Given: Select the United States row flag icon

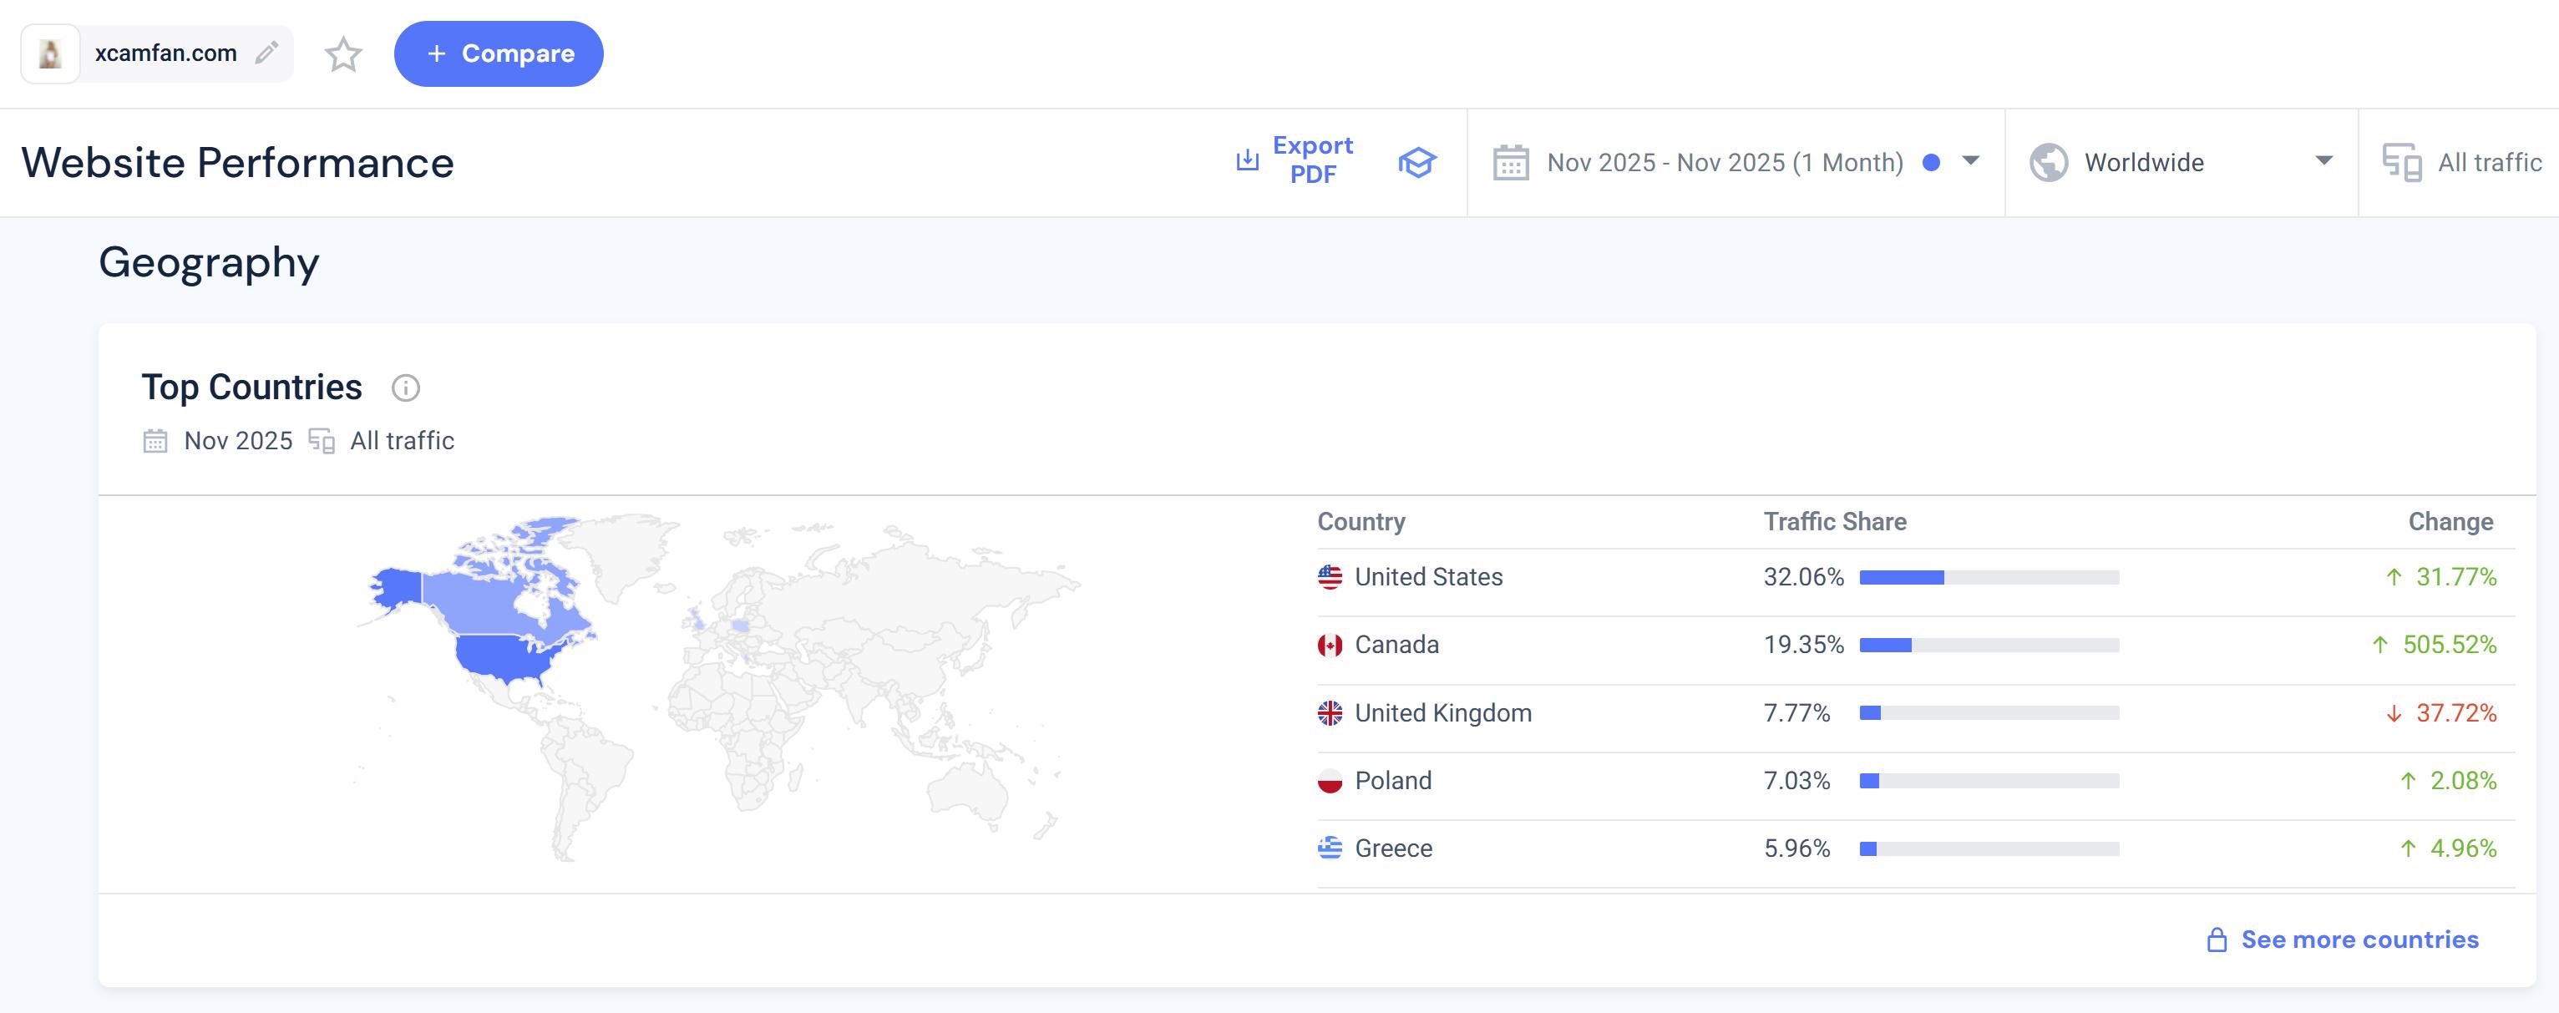Looking at the screenshot, I should (x=1329, y=577).
